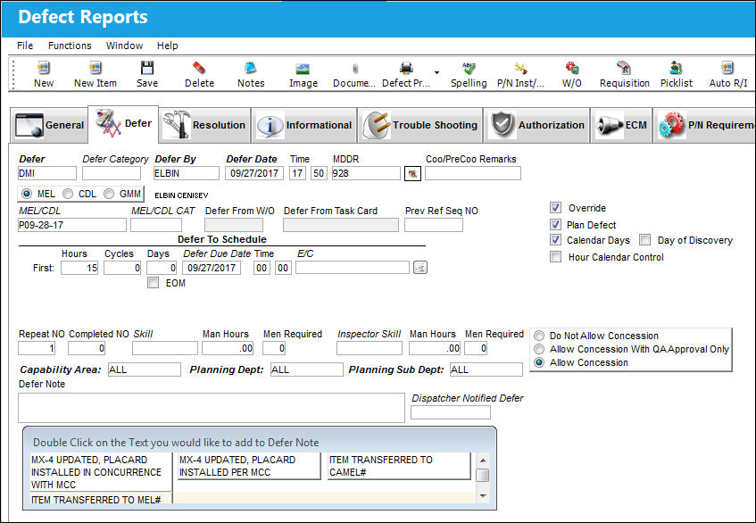This screenshot has height=523, width=756.
Task: Select the CDL radio button
Action: tap(68, 194)
